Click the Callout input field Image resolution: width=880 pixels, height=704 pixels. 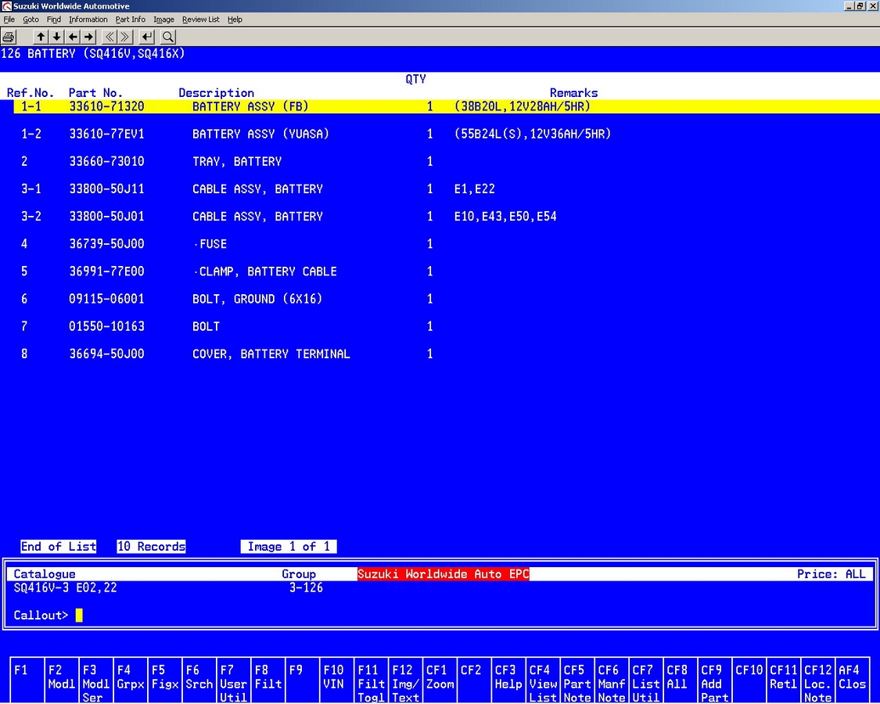tap(78, 616)
